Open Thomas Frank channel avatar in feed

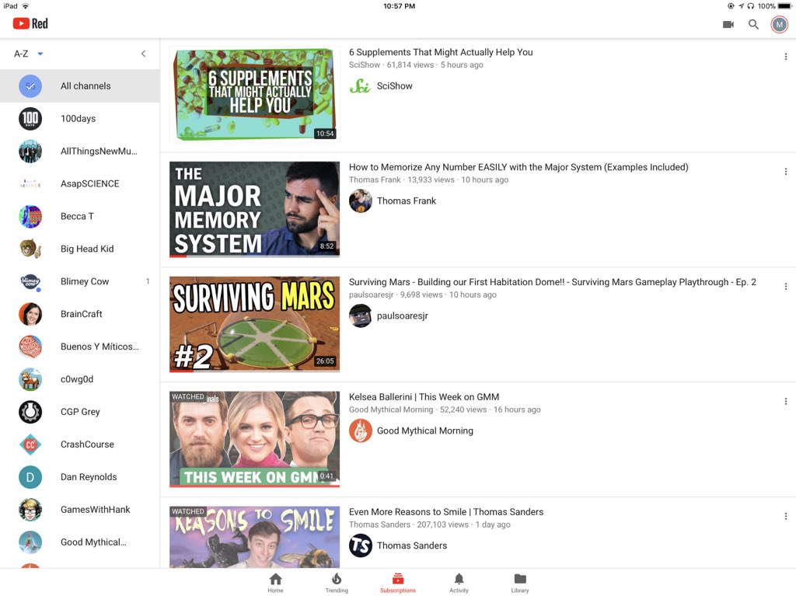click(x=361, y=201)
